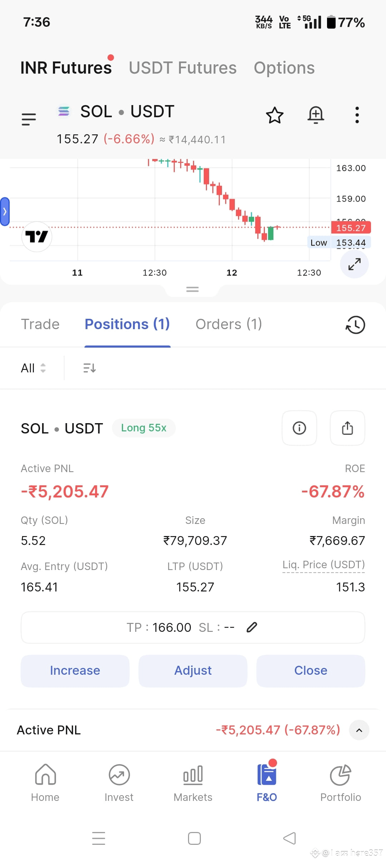Open trade history clock icon

click(x=355, y=325)
